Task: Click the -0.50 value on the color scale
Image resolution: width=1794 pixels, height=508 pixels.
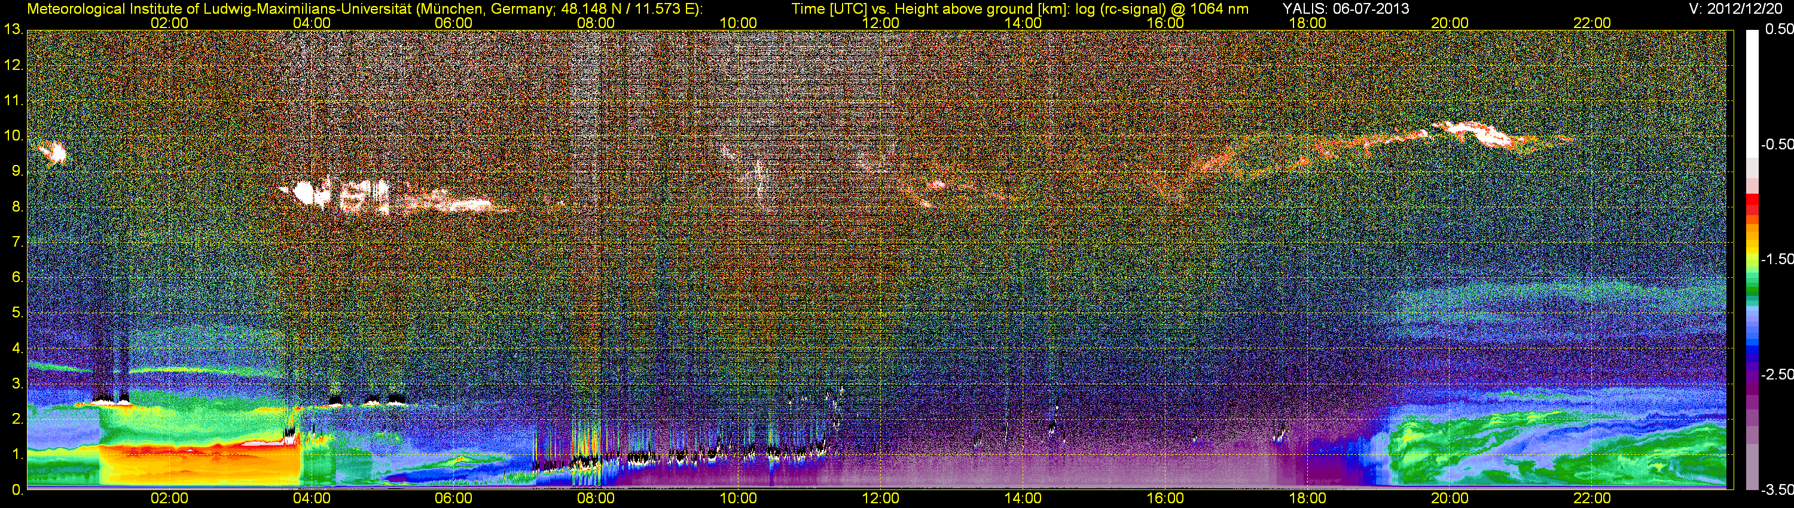Action: [1777, 144]
